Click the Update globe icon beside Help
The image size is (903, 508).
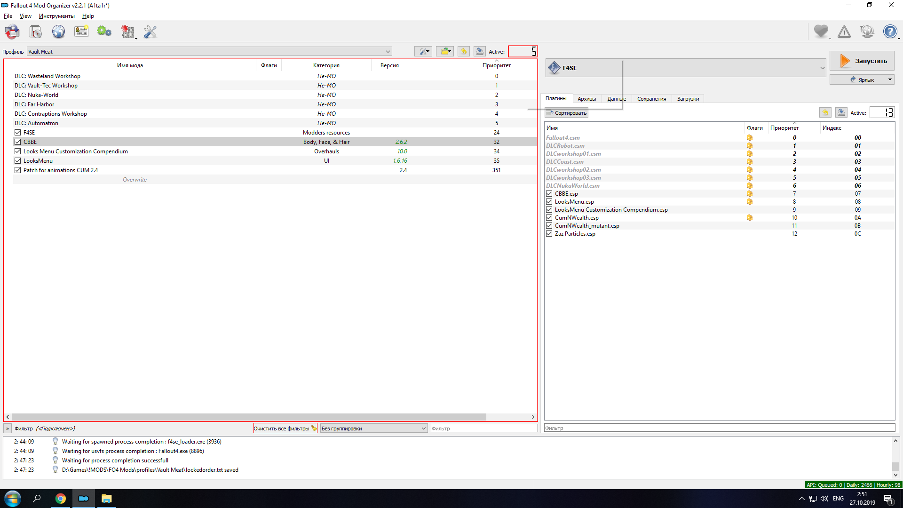tap(867, 32)
